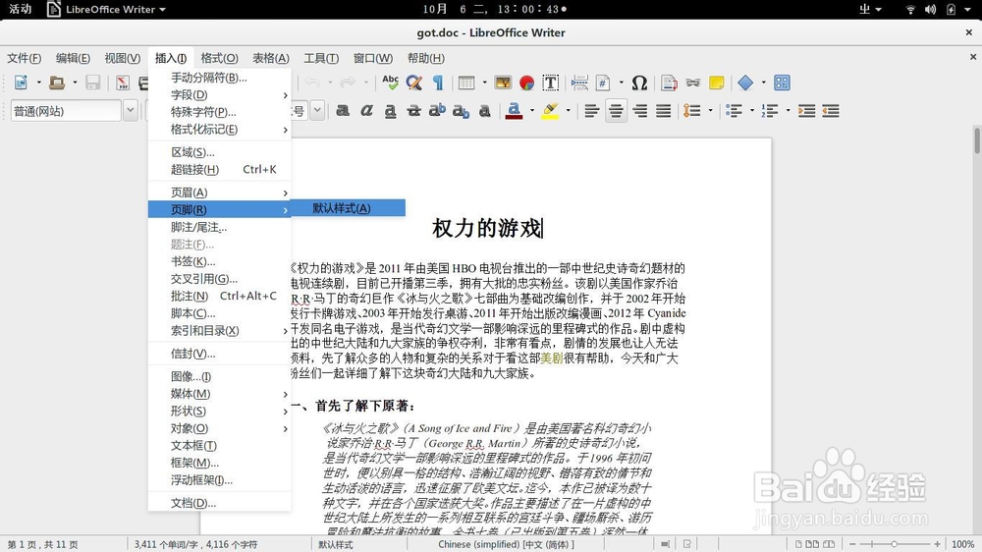The width and height of the screenshot is (982, 552).
Task: Open the 表格(A) menu
Action: (x=271, y=58)
